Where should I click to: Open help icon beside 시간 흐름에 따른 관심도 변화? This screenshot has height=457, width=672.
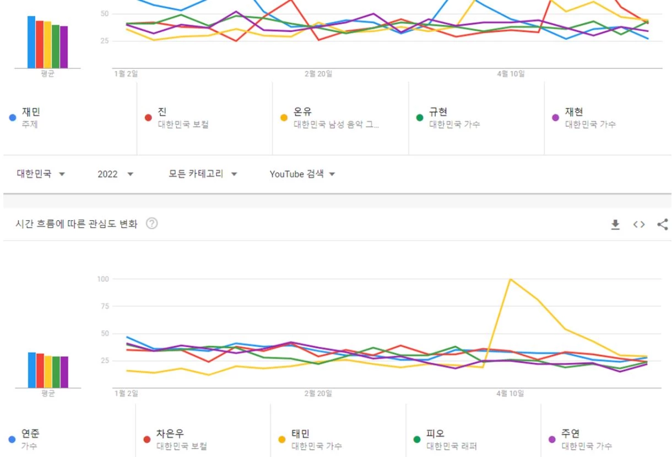pyautogui.click(x=152, y=224)
